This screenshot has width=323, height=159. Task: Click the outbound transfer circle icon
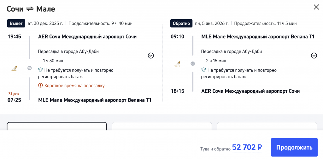tap(30, 68)
